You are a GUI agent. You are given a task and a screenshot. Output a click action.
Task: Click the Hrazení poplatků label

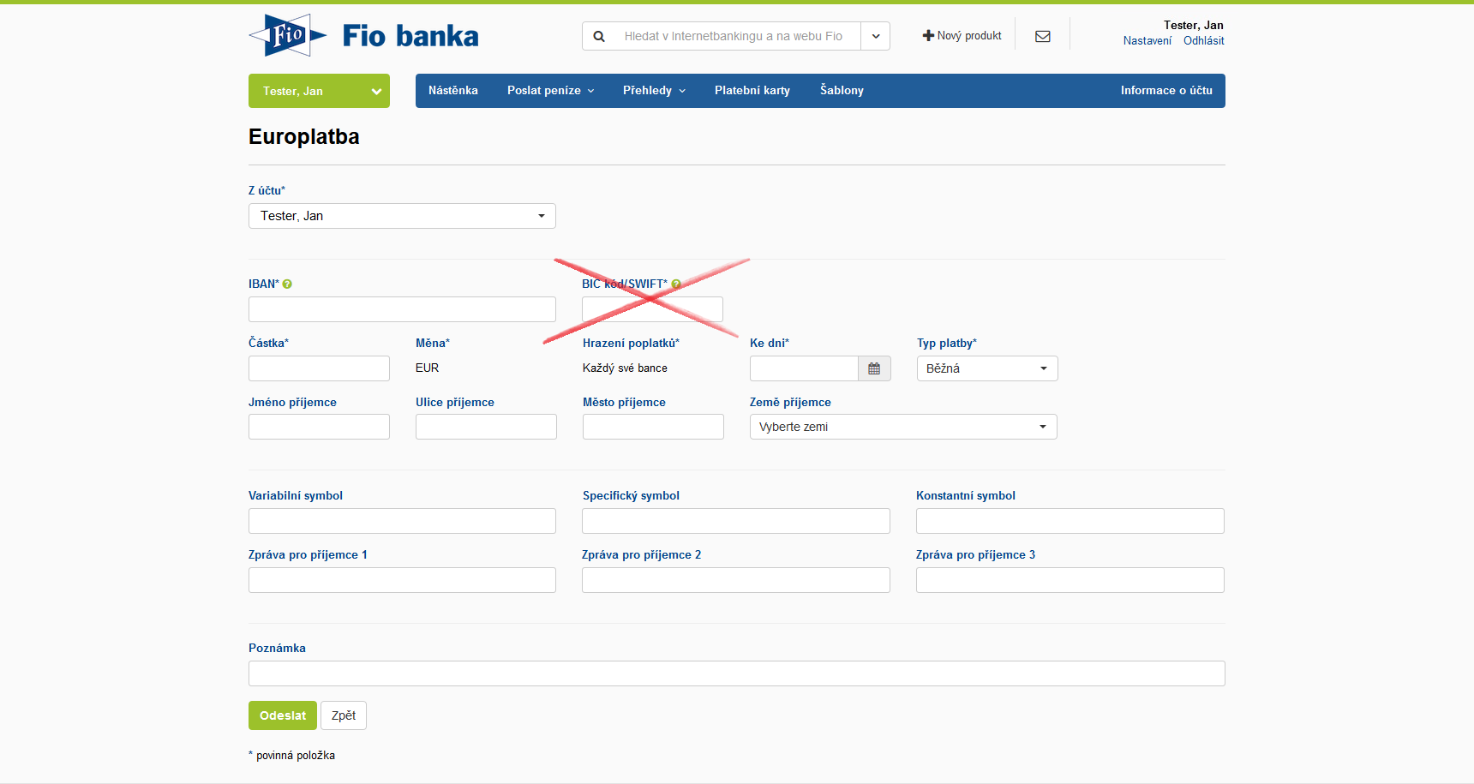[x=631, y=343]
